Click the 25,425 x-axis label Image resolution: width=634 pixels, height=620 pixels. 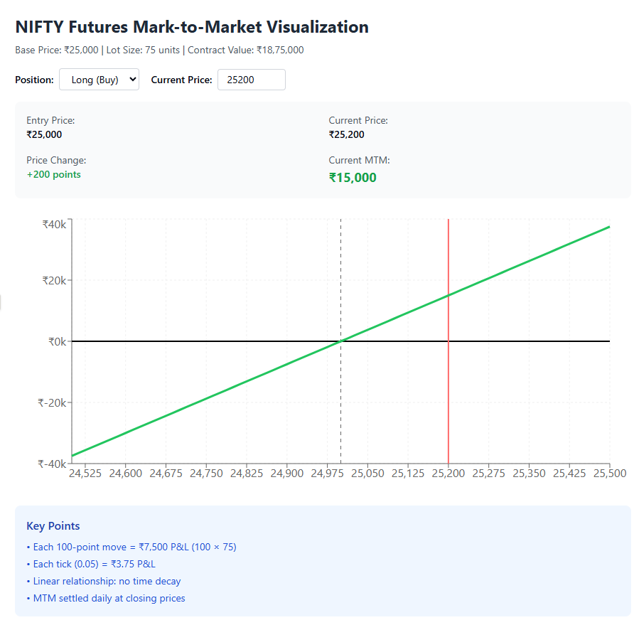569,474
